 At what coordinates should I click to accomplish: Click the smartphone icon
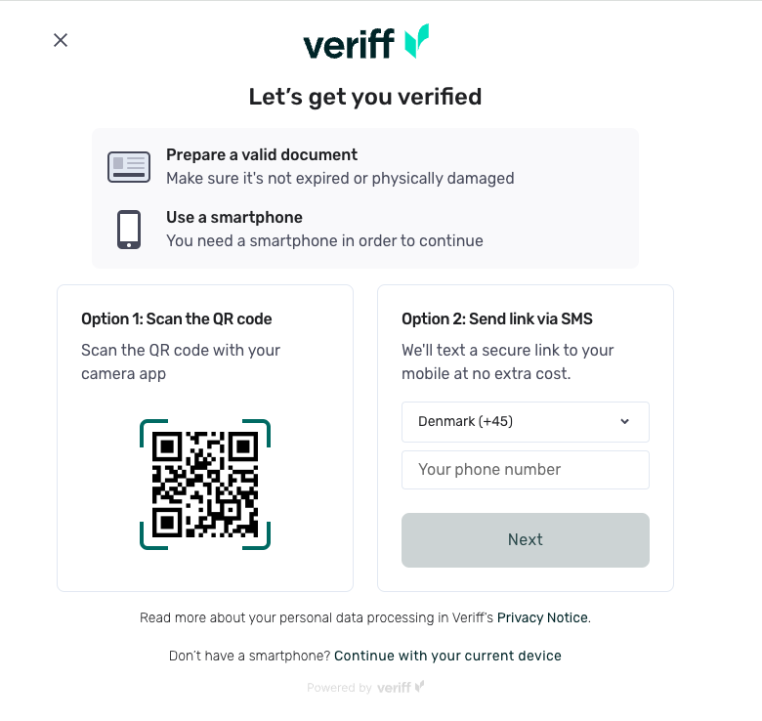(x=128, y=230)
